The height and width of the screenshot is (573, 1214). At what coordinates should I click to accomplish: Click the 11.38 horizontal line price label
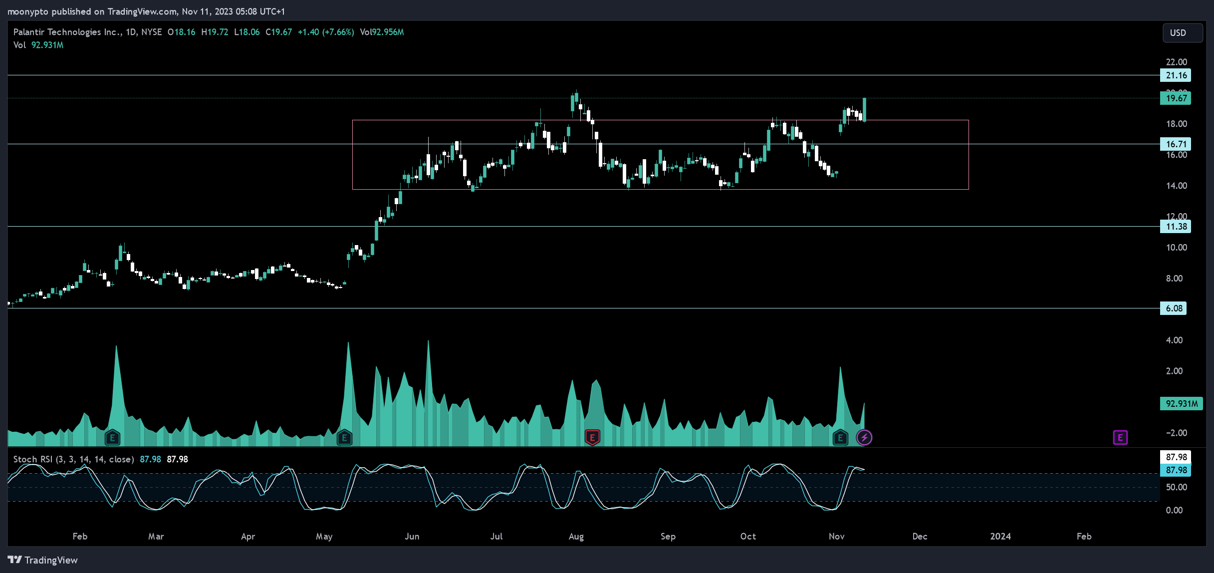pyautogui.click(x=1176, y=227)
